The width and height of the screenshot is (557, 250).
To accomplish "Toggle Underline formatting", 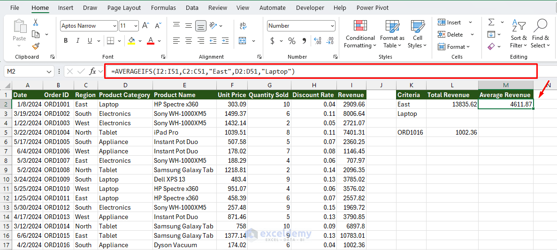I will [x=90, y=40].
